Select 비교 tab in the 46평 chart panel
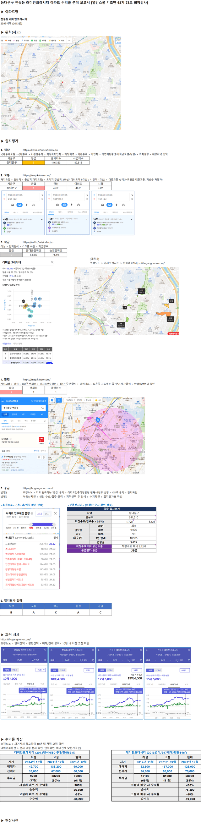201x823 pixels. (x=186, y=684)
